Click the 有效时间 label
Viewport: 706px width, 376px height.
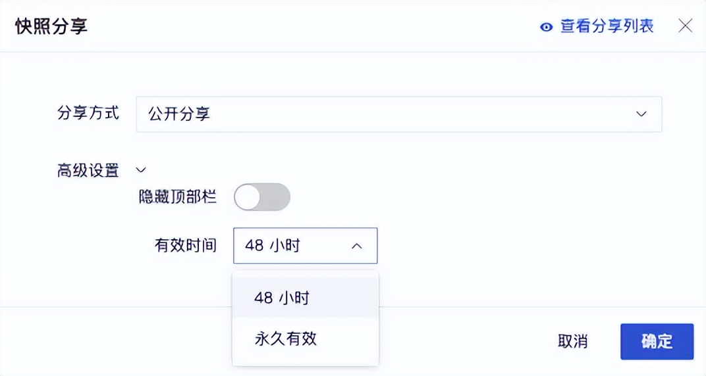186,245
